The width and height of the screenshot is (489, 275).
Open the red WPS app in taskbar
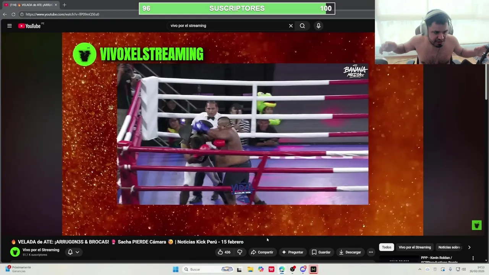pyautogui.click(x=271, y=269)
